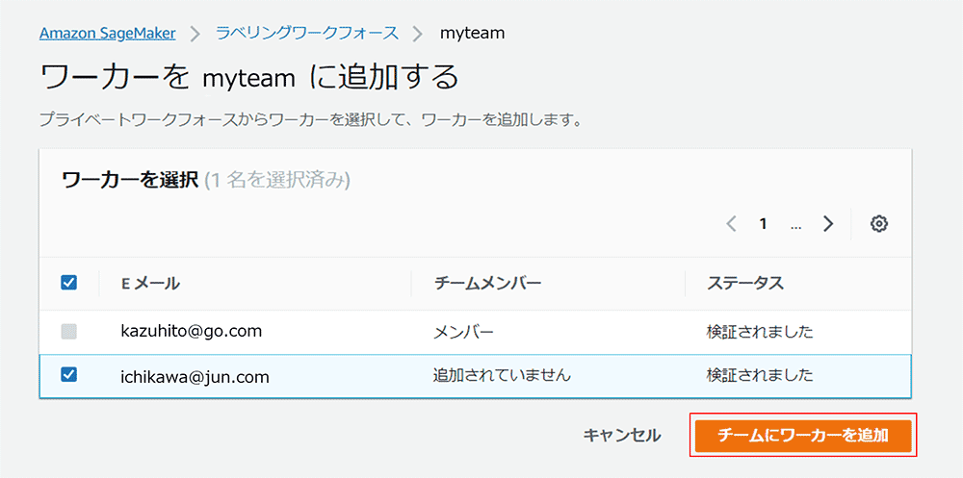Check the kazuhito@go.com worker checkbox
Screen dimensions: 963x478
68,332
